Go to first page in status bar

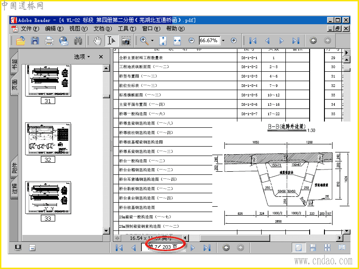(x=119, y=247)
